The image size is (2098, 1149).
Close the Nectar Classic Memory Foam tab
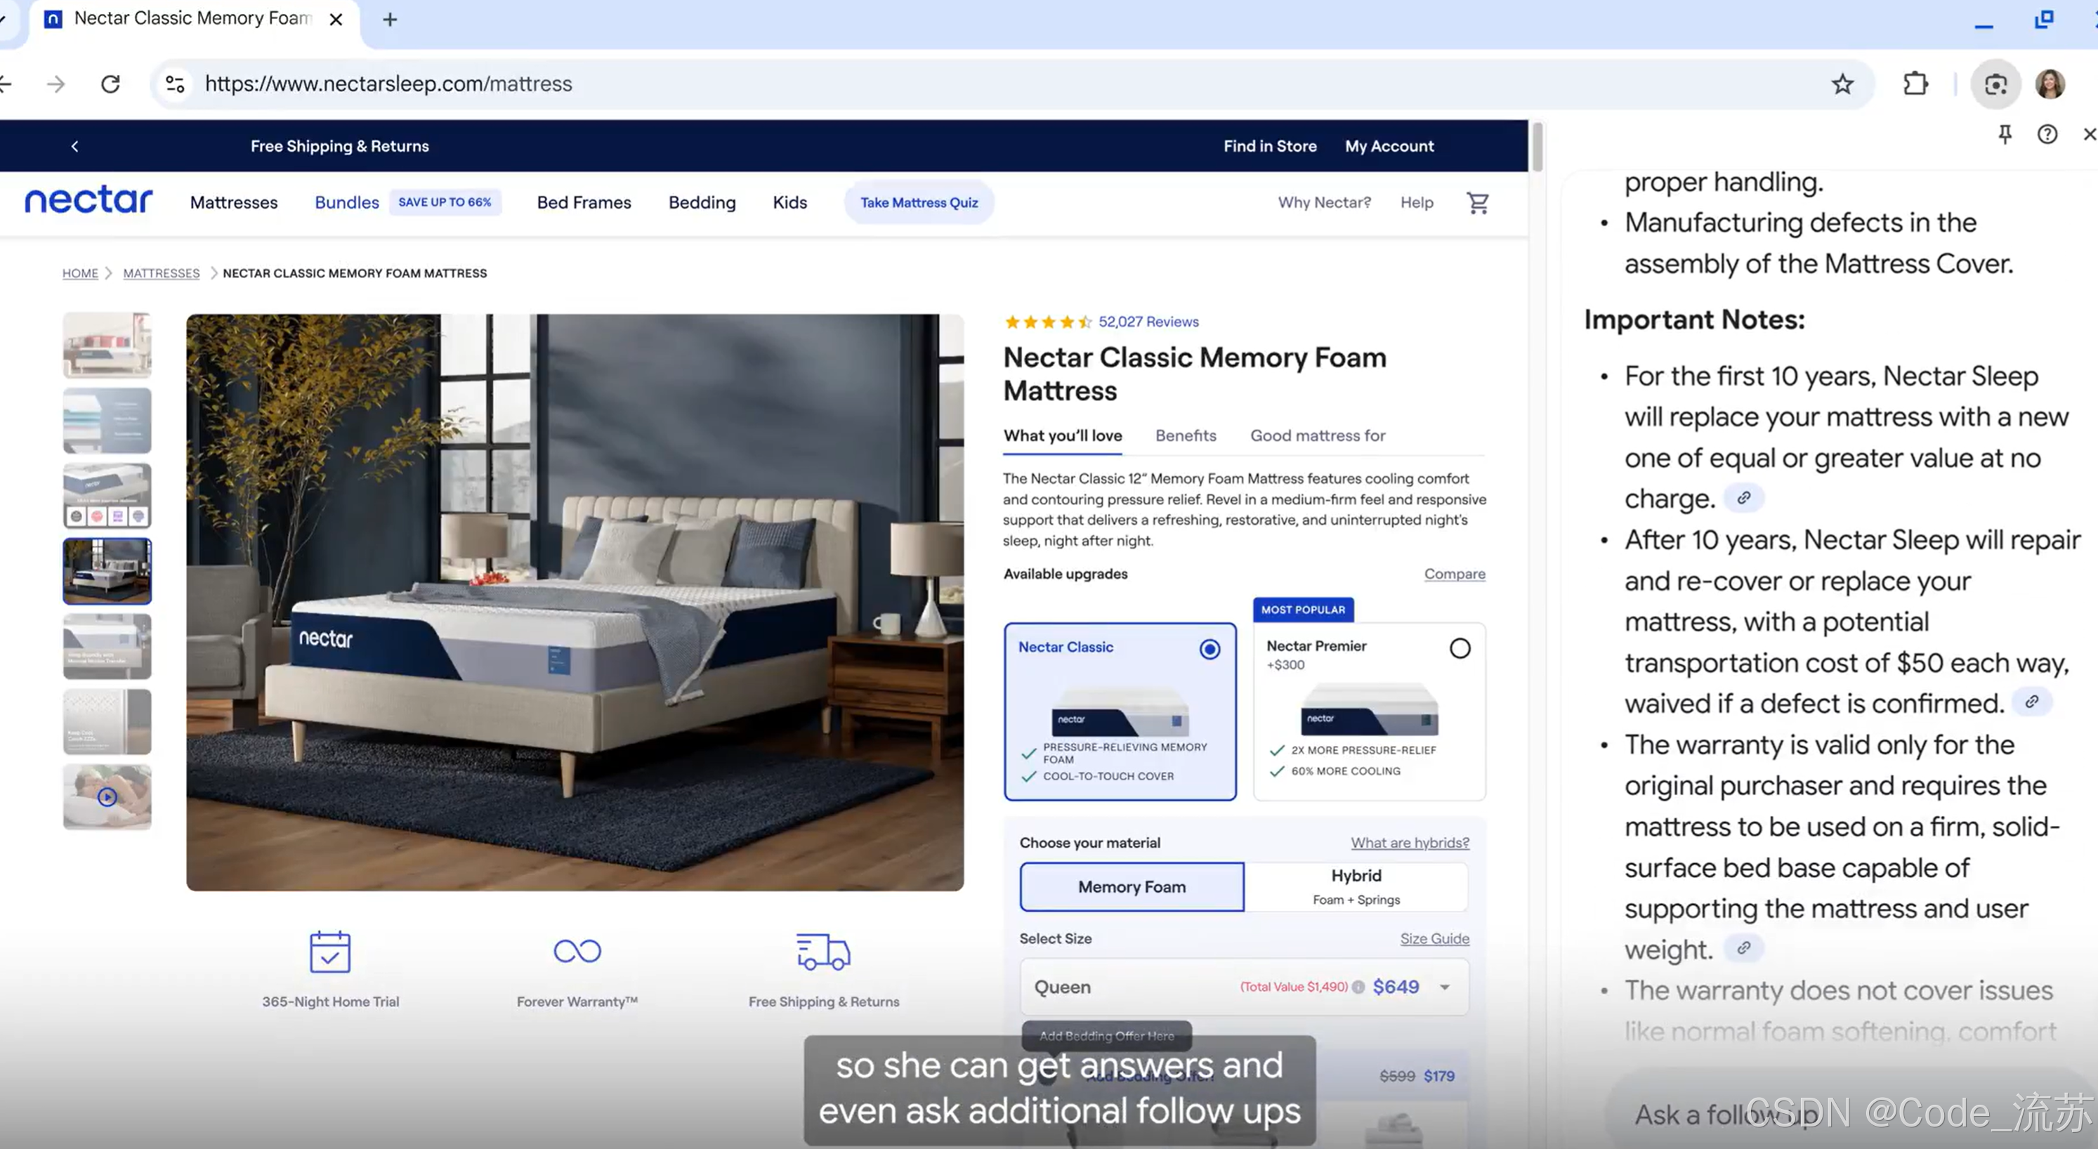coord(336,20)
